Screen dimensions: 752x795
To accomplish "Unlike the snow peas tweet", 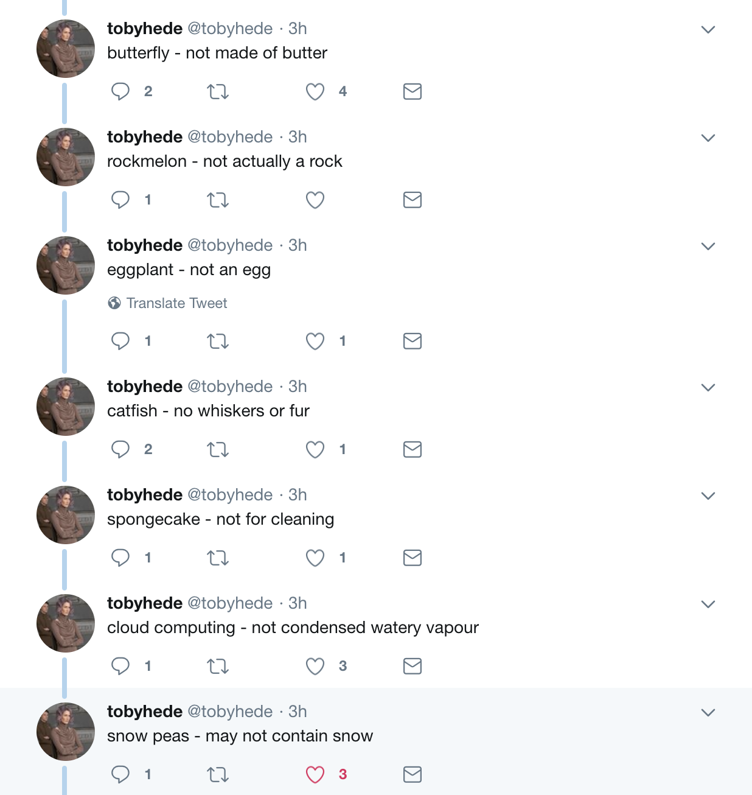I will pos(315,774).
